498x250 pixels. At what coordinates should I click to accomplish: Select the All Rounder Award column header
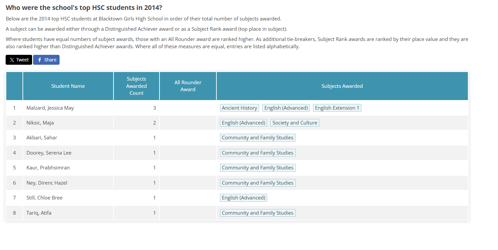188,86
